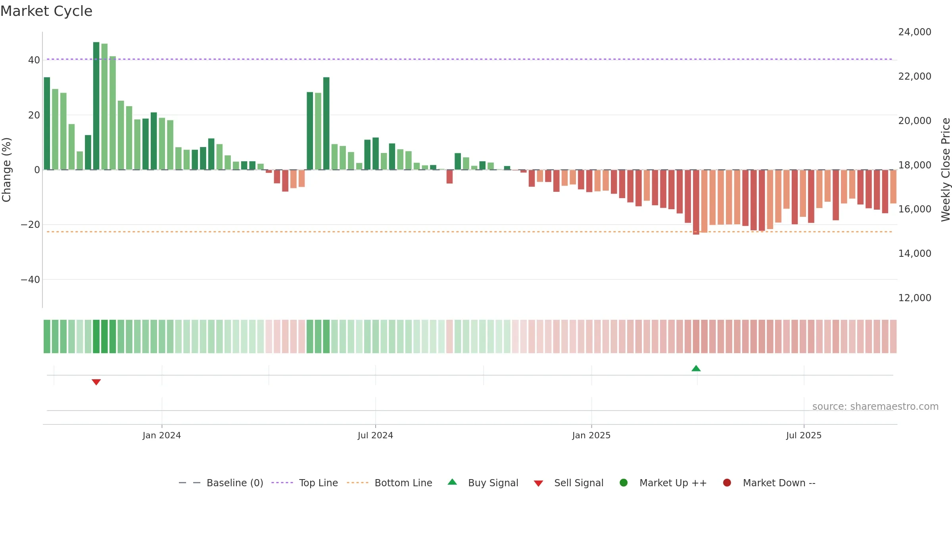The width and height of the screenshot is (952, 535).
Task: Click the dark red Market Down legend circle
Action: click(727, 483)
